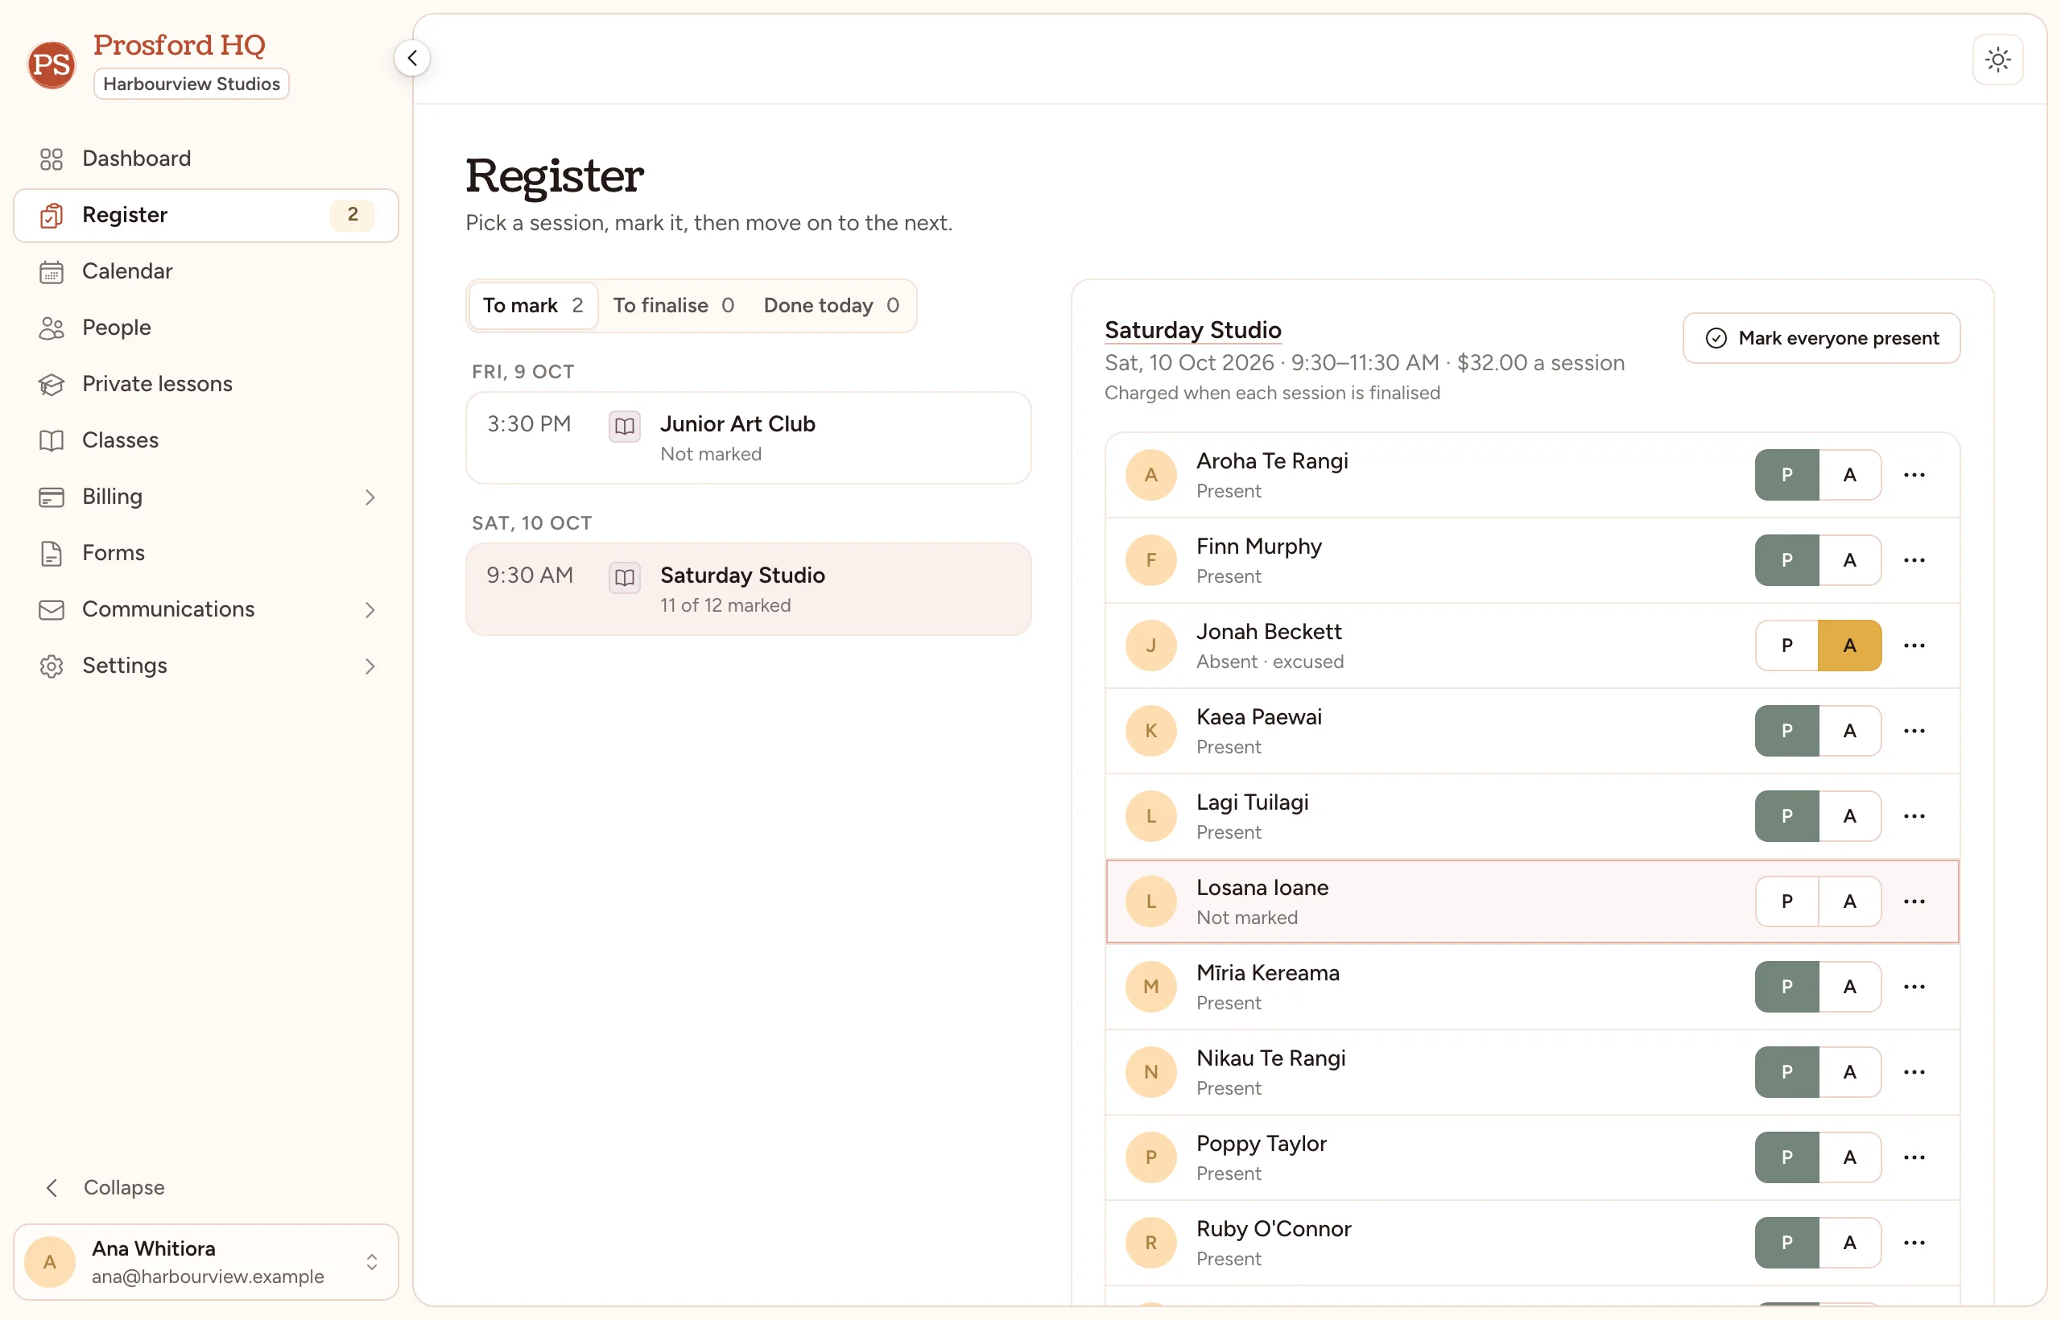Open more options for Losana Ioane

pyautogui.click(x=1914, y=901)
